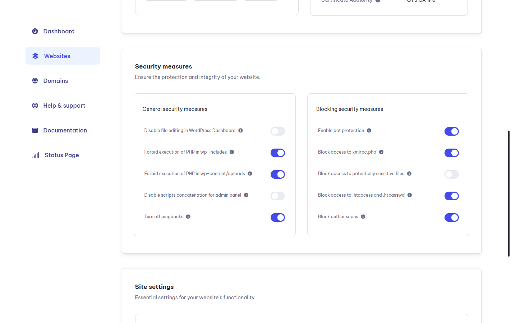
Task: Disable the Block access to xmlrpc.php toggle
Action: (x=451, y=153)
